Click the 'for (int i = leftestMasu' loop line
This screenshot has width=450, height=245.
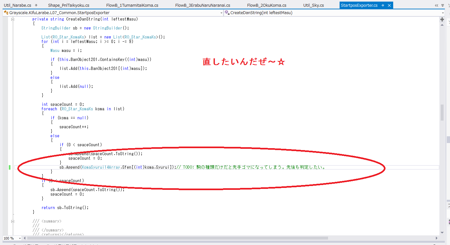[87, 42]
